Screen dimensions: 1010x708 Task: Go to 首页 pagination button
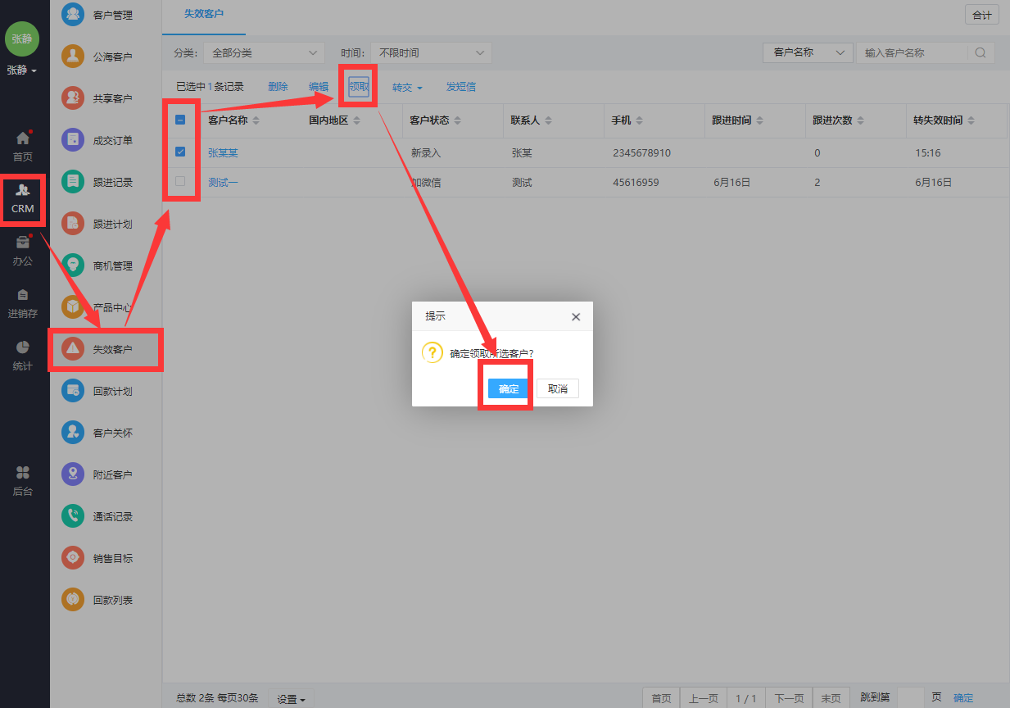[662, 698]
